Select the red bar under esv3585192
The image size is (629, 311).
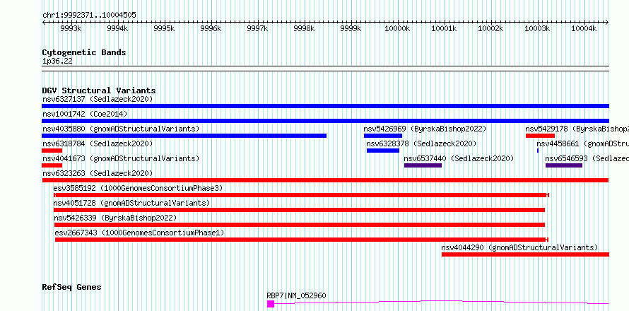301,195
